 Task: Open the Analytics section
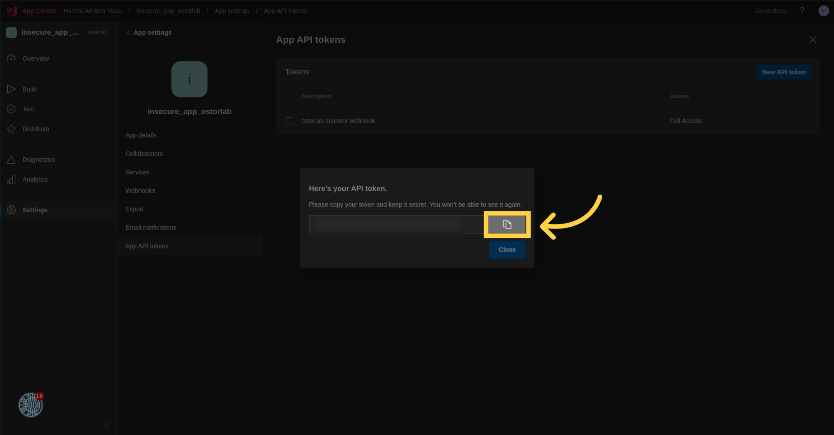[35, 179]
